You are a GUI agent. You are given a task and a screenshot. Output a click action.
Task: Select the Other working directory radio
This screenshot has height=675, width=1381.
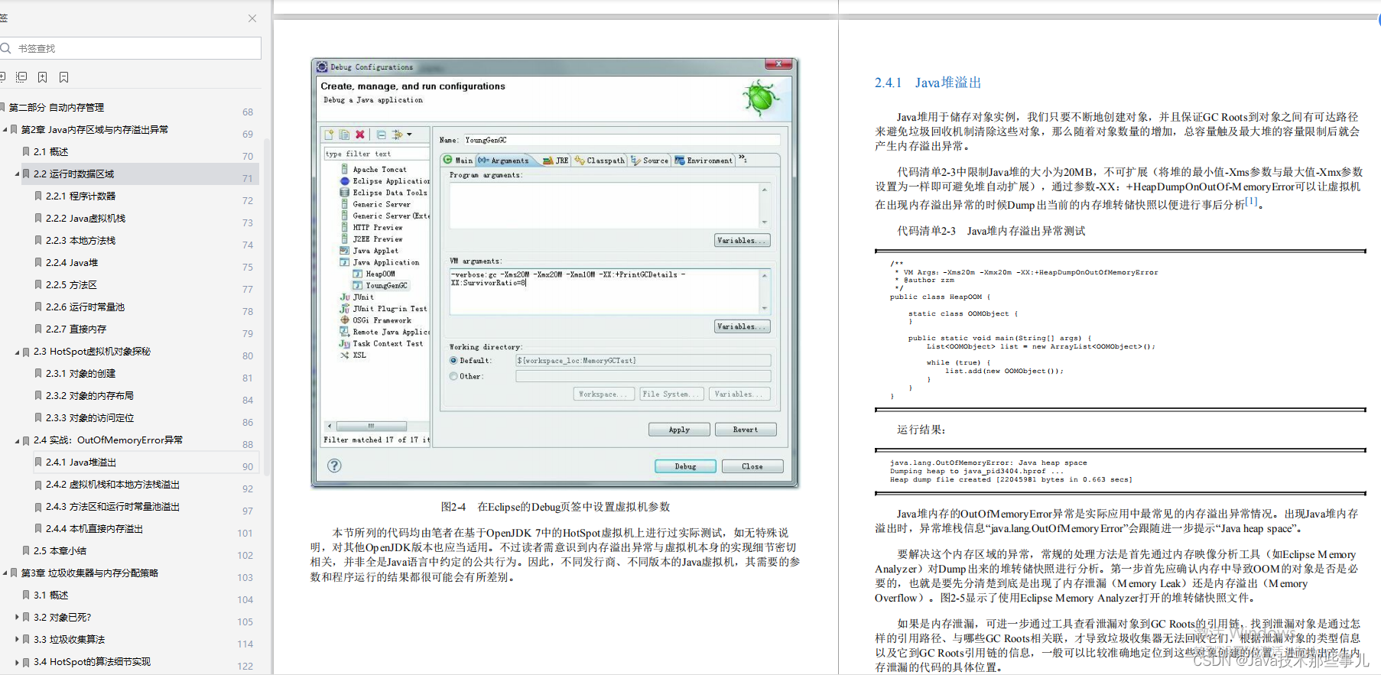click(453, 376)
